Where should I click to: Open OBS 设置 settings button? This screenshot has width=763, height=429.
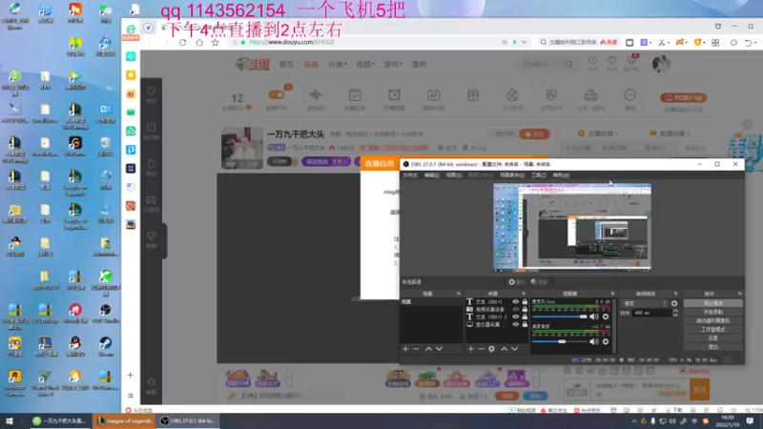pyautogui.click(x=712, y=338)
